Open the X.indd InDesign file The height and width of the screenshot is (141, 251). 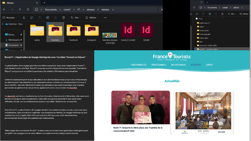pyautogui.click(x=146, y=32)
